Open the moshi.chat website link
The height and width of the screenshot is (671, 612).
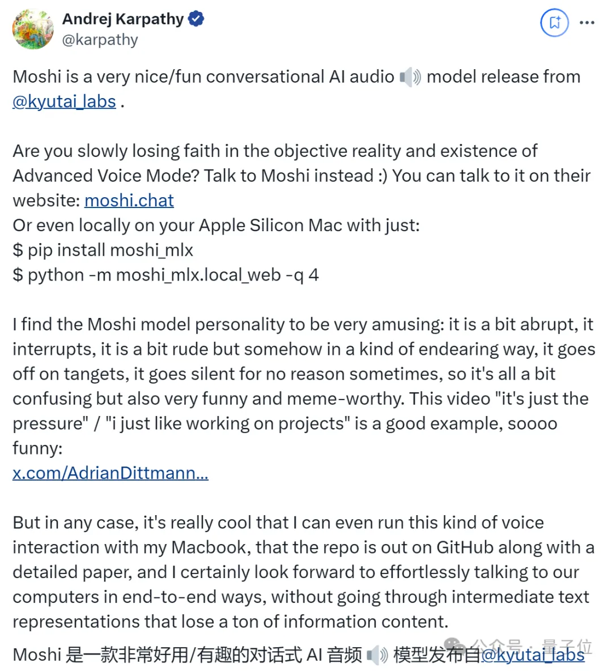tap(129, 200)
